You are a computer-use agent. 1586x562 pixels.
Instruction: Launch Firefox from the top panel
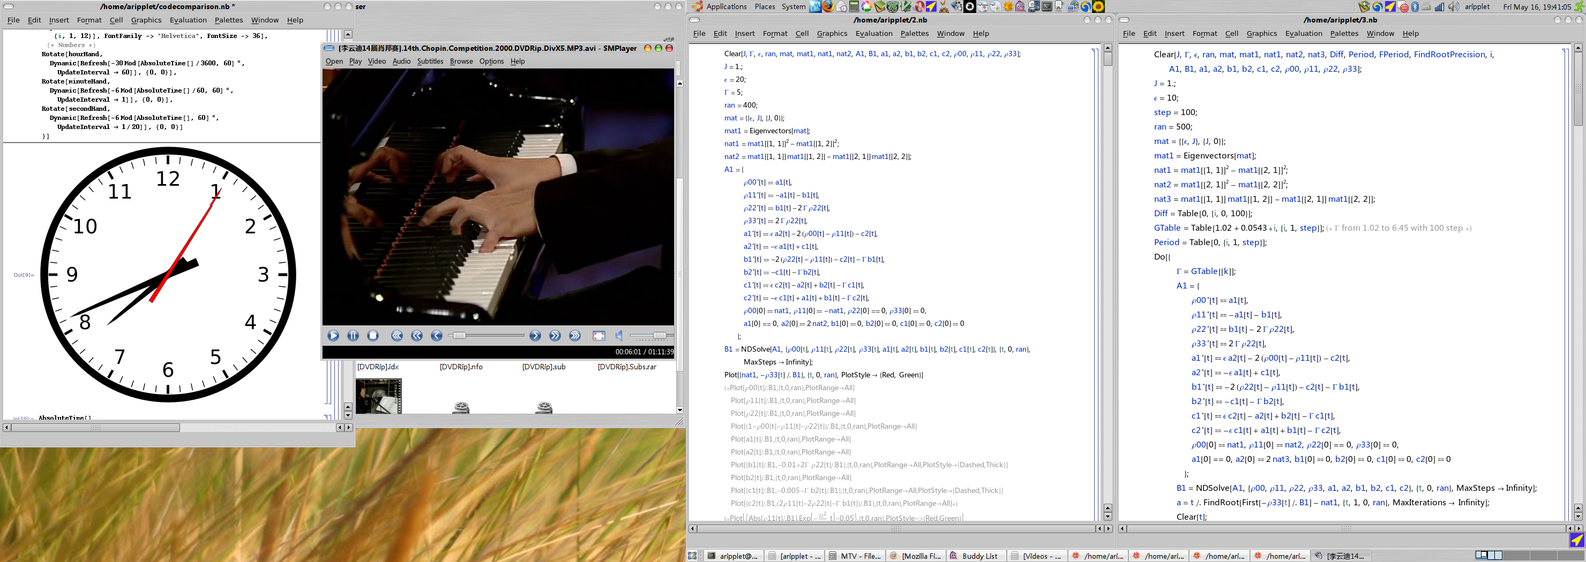828,7
